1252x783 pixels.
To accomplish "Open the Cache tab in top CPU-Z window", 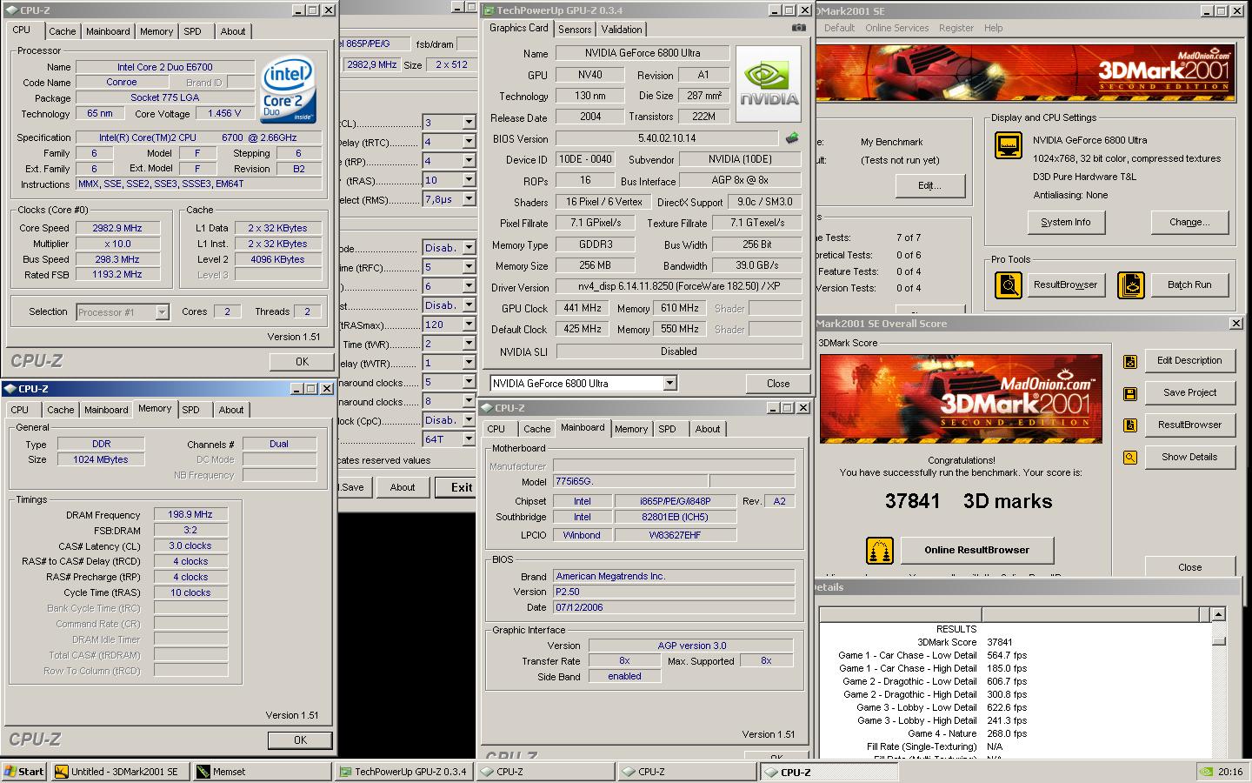I will (62, 31).
